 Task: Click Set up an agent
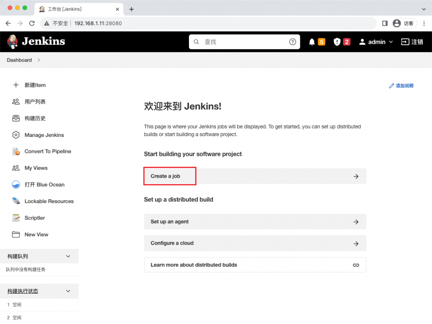pyautogui.click(x=255, y=222)
